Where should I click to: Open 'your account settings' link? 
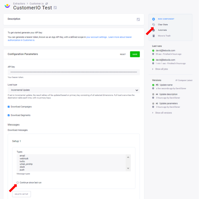pos(97,37)
